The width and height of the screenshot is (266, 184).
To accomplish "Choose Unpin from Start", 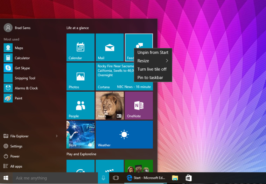I will (x=153, y=53).
